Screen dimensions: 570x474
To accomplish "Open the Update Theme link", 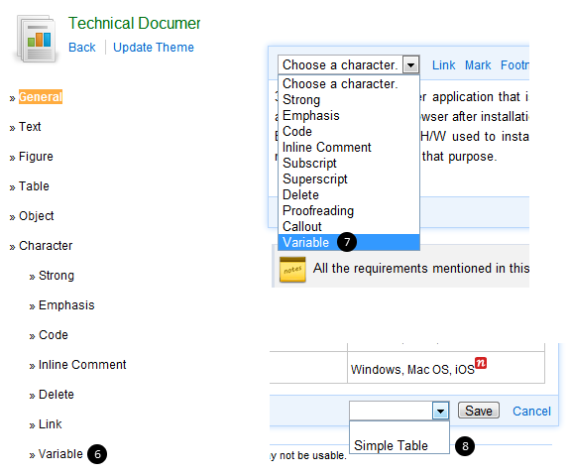I will 154,48.
